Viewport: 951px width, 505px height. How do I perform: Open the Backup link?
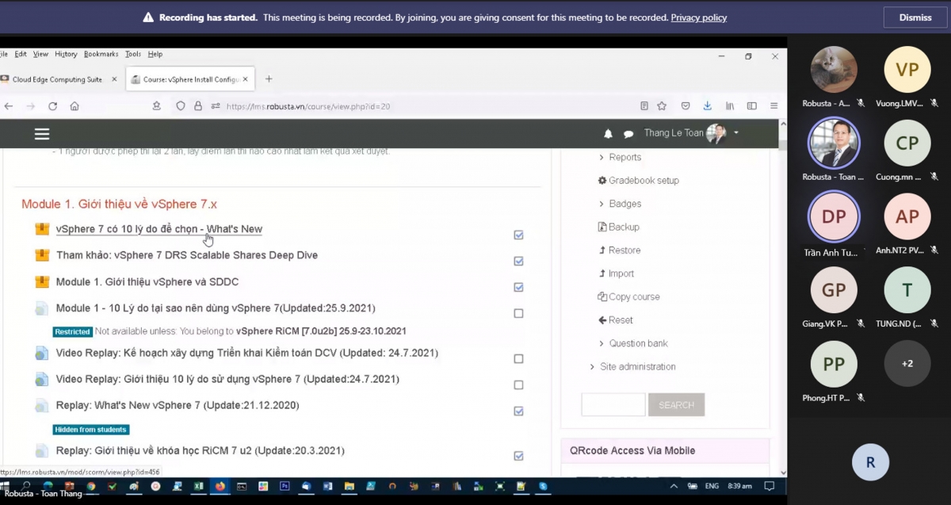[618, 227]
